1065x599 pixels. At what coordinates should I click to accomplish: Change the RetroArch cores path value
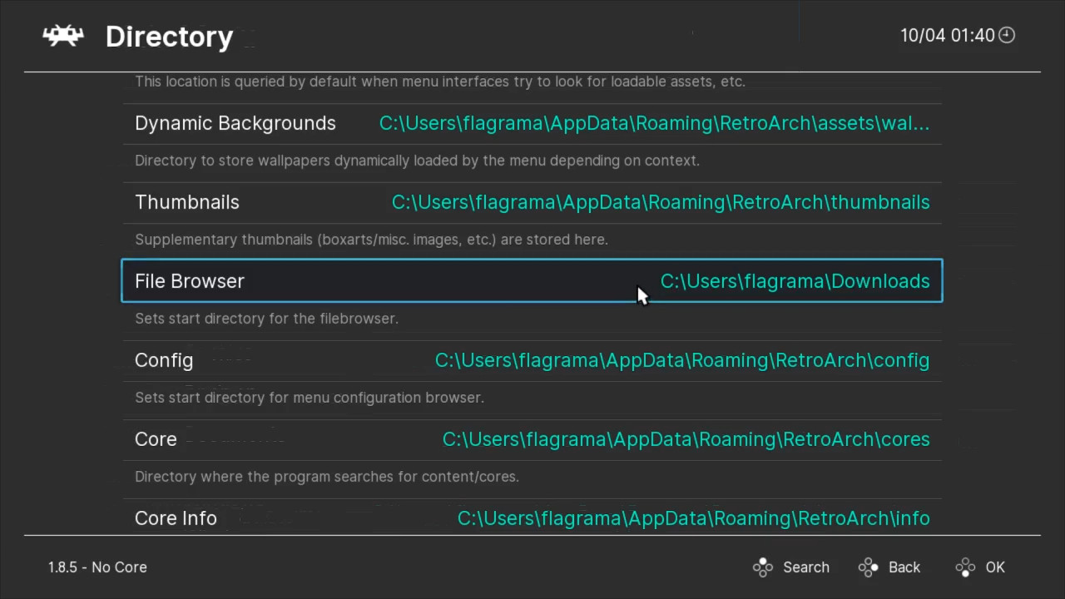pyautogui.click(x=686, y=439)
